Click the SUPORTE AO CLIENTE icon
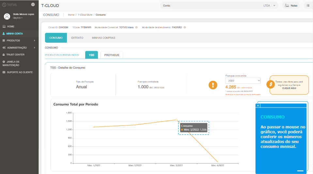 (x=4, y=72)
